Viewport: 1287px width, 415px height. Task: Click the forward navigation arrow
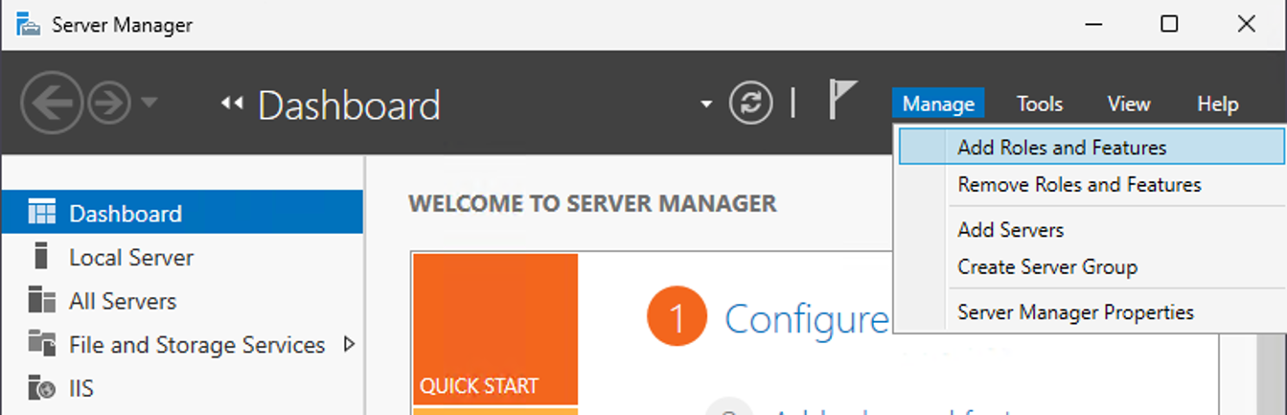pos(109,104)
